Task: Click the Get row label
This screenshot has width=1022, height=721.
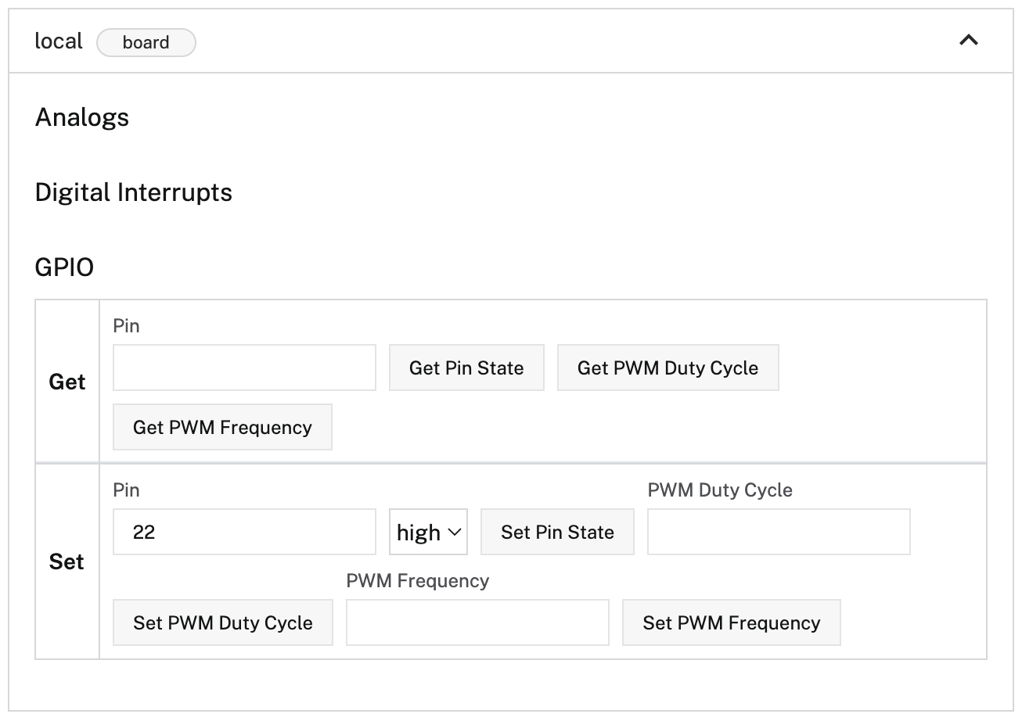Action: pyautogui.click(x=67, y=382)
